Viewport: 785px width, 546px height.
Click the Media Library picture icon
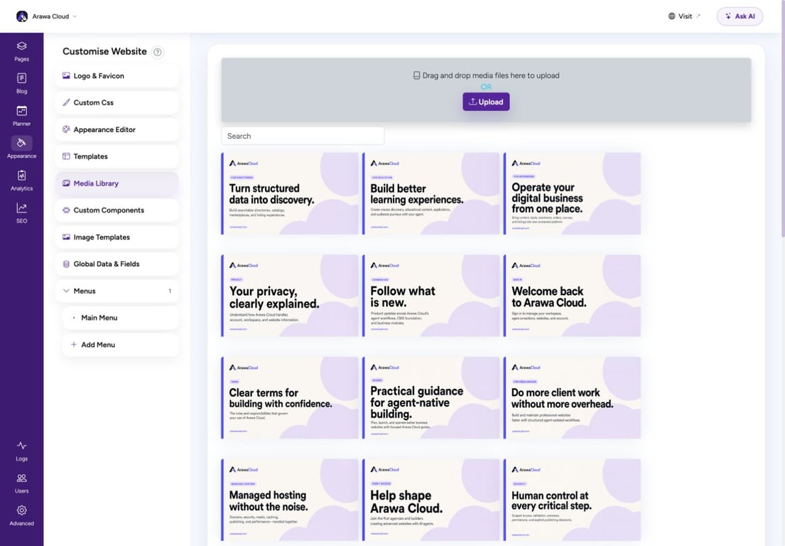[66, 183]
